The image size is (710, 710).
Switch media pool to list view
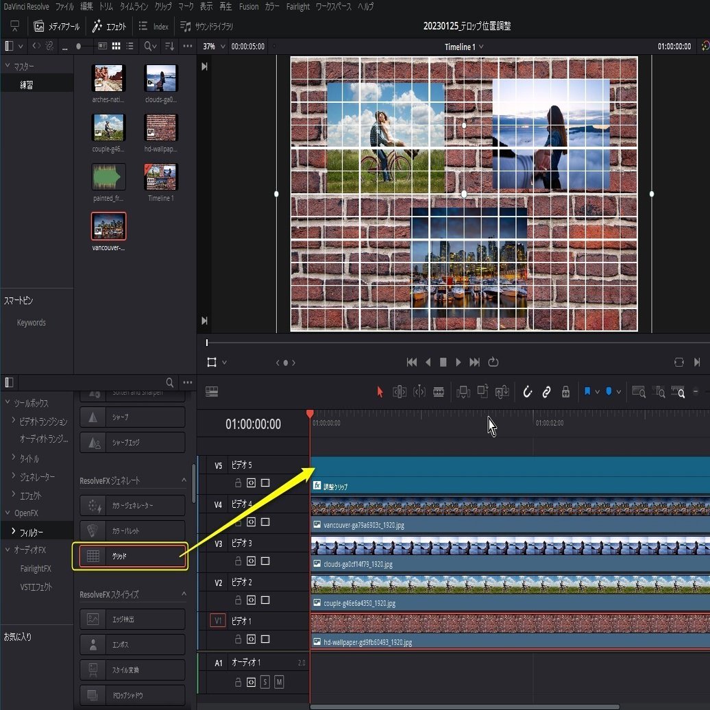[x=130, y=46]
